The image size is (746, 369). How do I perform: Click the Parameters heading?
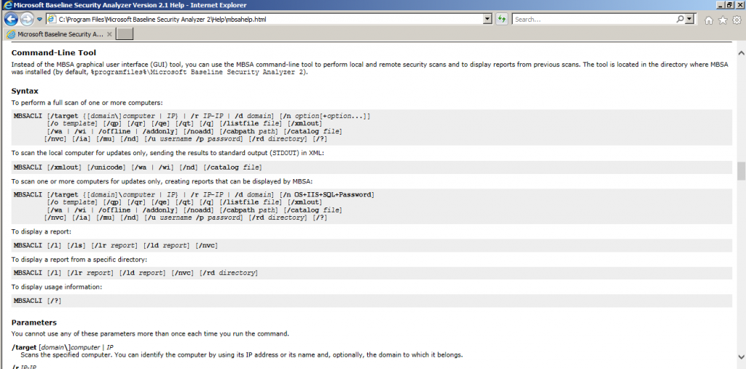click(x=34, y=322)
